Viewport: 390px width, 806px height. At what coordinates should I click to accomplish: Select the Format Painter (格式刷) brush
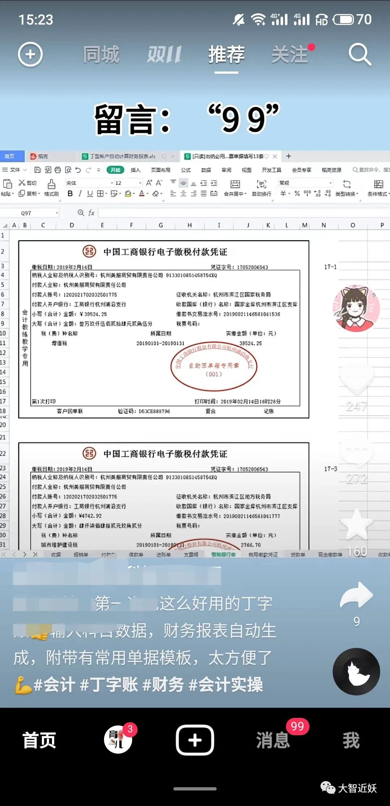pyautogui.click(x=52, y=184)
